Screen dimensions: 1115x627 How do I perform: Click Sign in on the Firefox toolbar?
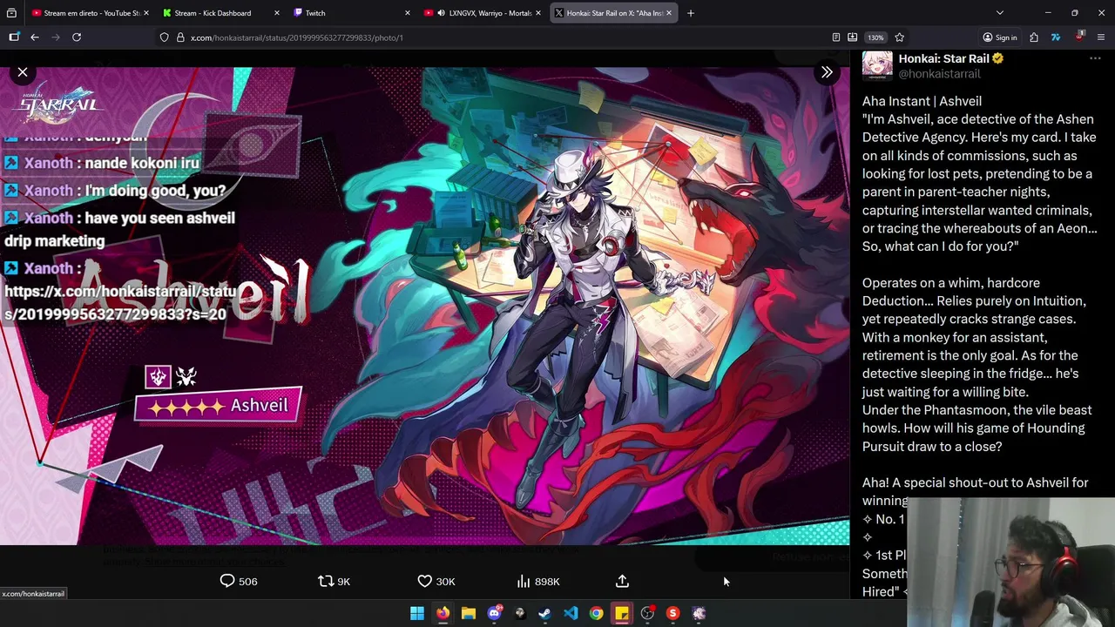click(1000, 37)
